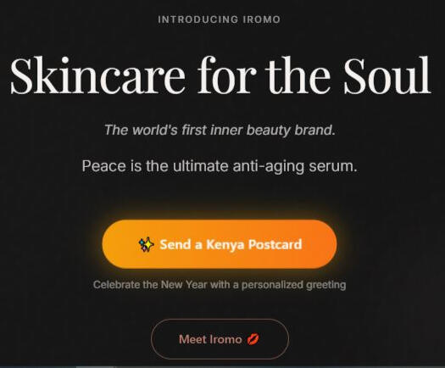Click the 'Peace is the ultimate anti-aging serum' line
Image resolution: width=445 pixels, height=368 pixels.
[220, 166]
